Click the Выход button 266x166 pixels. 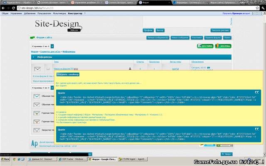[160, 30]
